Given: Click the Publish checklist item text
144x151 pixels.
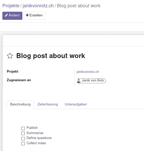Looking at the screenshot, I should point(32,128).
